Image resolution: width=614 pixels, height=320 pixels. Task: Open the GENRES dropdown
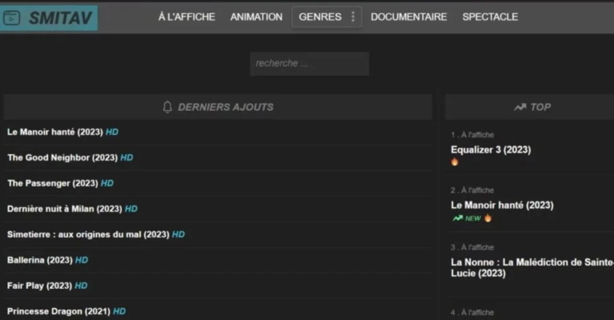click(x=320, y=17)
